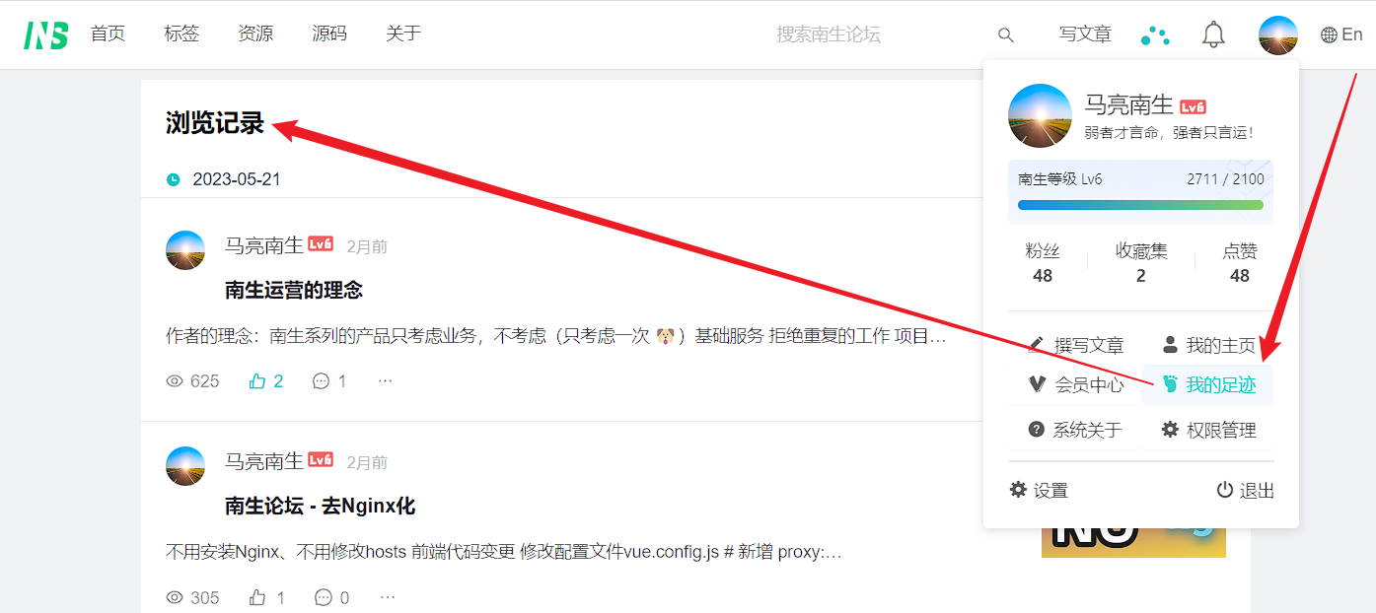
Task: Open more options dots of second post
Action: pyautogui.click(x=388, y=597)
